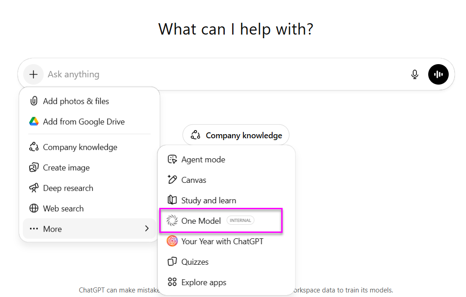The width and height of the screenshot is (466, 297).
Task: Choose Create image from the menu
Action: [x=66, y=168]
